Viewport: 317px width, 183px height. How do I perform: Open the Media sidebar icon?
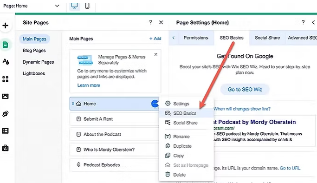6,96
